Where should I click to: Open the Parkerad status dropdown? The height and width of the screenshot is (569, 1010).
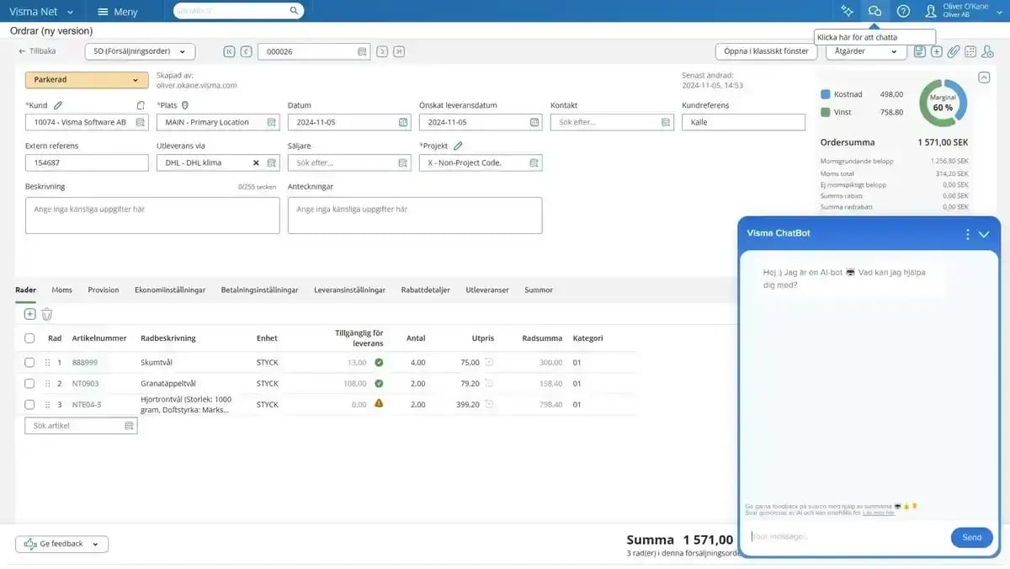(x=87, y=80)
